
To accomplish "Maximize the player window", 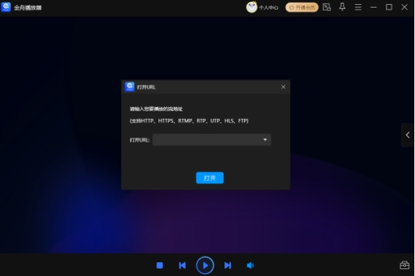I will pyautogui.click(x=389, y=7).
